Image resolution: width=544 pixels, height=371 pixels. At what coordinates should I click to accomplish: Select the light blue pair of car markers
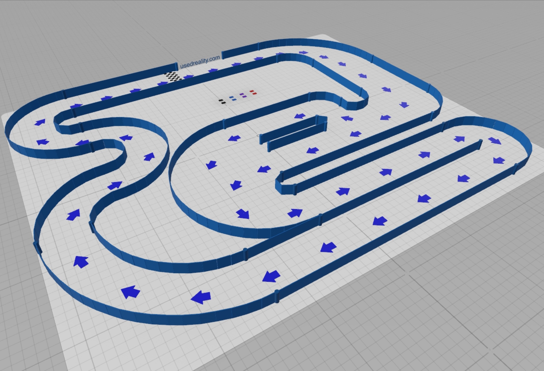pyautogui.click(x=233, y=99)
